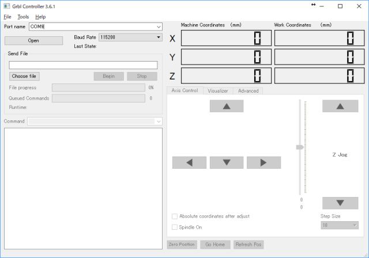Lower Z axis with the Z Jog down arrow

tap(340, 203)
